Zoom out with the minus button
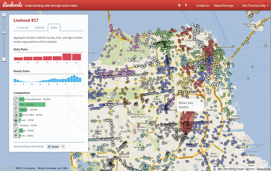 pos(4,59)
